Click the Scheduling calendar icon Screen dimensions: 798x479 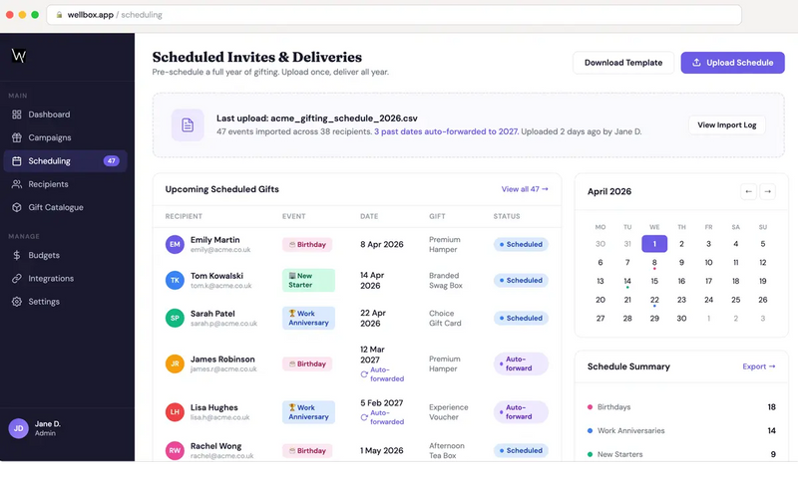click(x=17, y=161)
